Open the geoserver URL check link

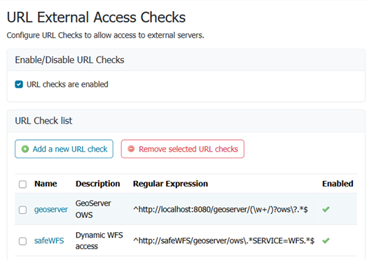pyautogui.click(x=51, y=209)
